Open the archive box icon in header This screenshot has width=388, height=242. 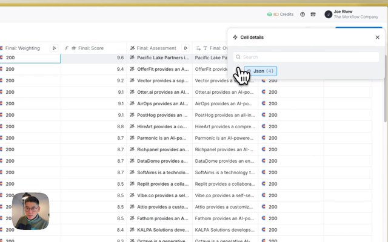pyautogui.click(x=313, y=14)
